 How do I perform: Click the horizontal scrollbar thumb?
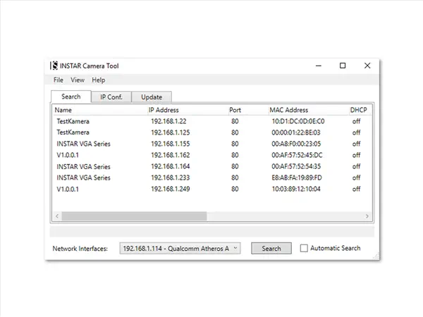pyautogui.click(x=134, y=216)
